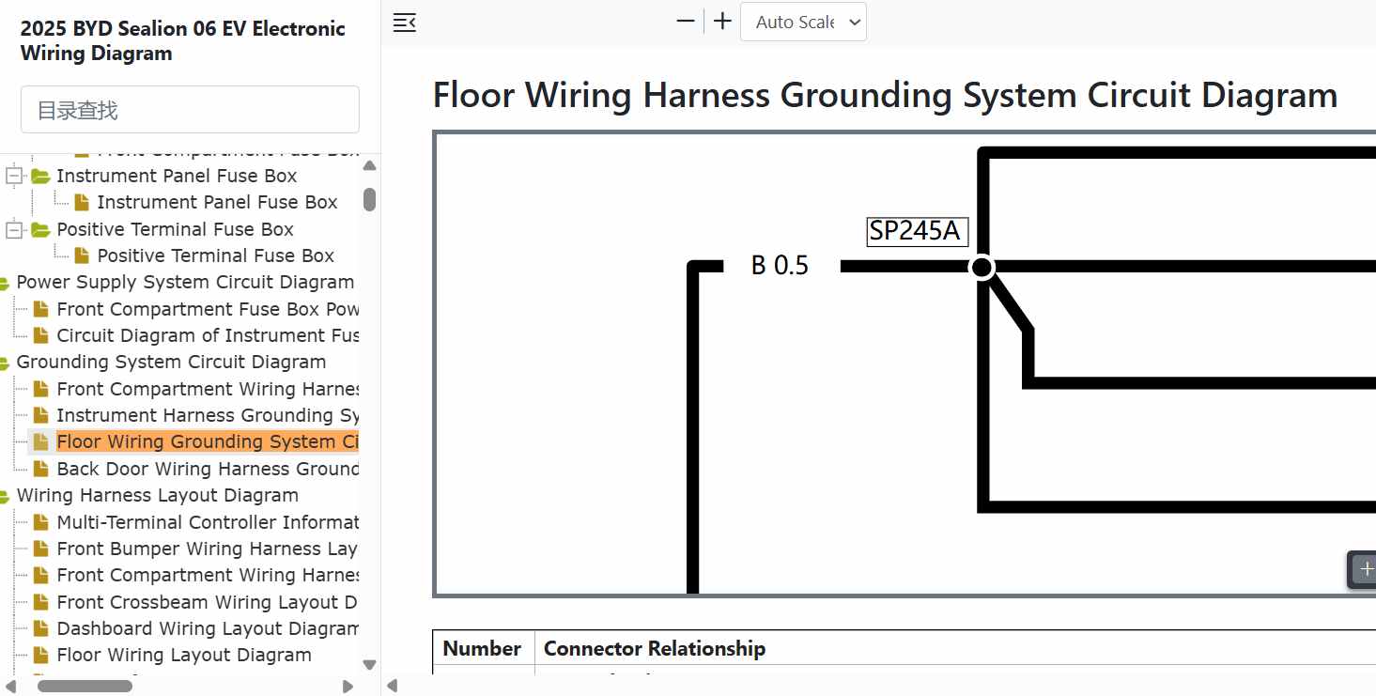Click the sidebar horizontal scrollbar thumb
This screenshot has height=696, width=1376.
(x=85, y=686)
